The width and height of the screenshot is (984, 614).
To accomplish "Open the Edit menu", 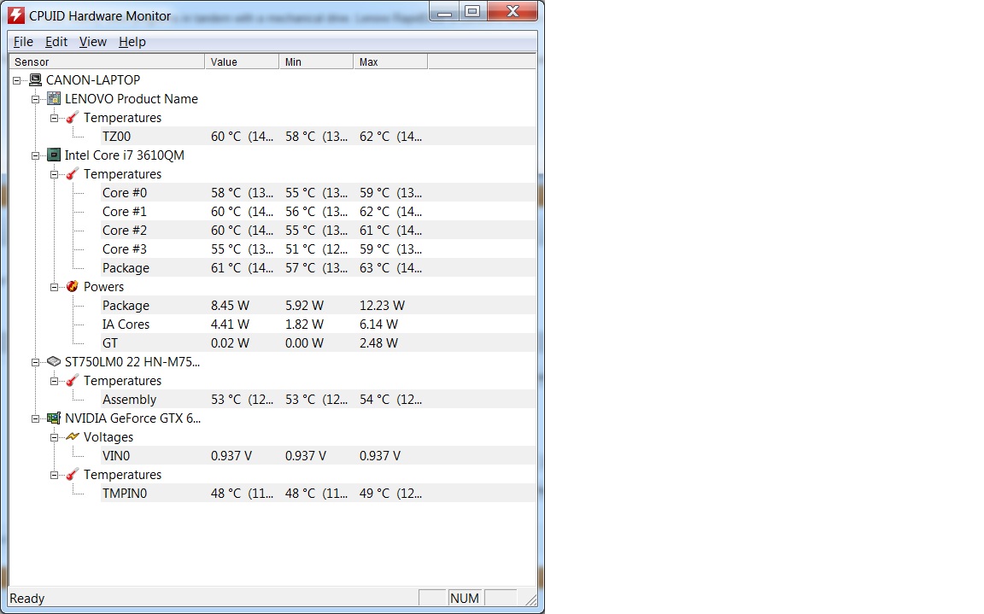I will point(56,41).
